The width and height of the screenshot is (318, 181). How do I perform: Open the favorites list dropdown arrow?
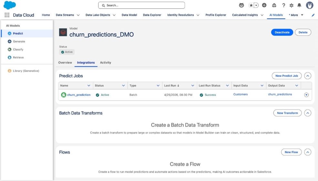pos(256,5)
